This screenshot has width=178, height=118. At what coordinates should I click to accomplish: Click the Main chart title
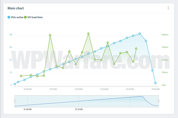point(16,8)
